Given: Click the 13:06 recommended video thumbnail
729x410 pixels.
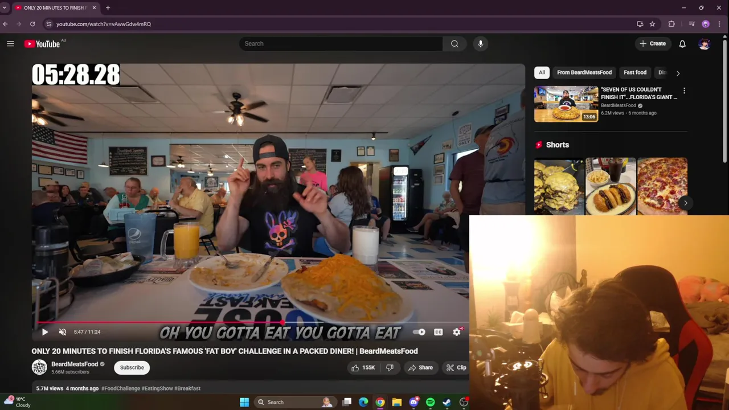Looking at the screenshot, I should (x=566, y=104).
